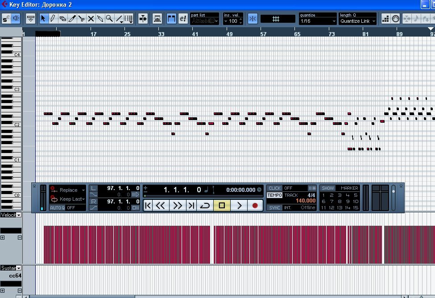Jump to marker 1 in transport
435x298 pixels.
click(323, 195)
